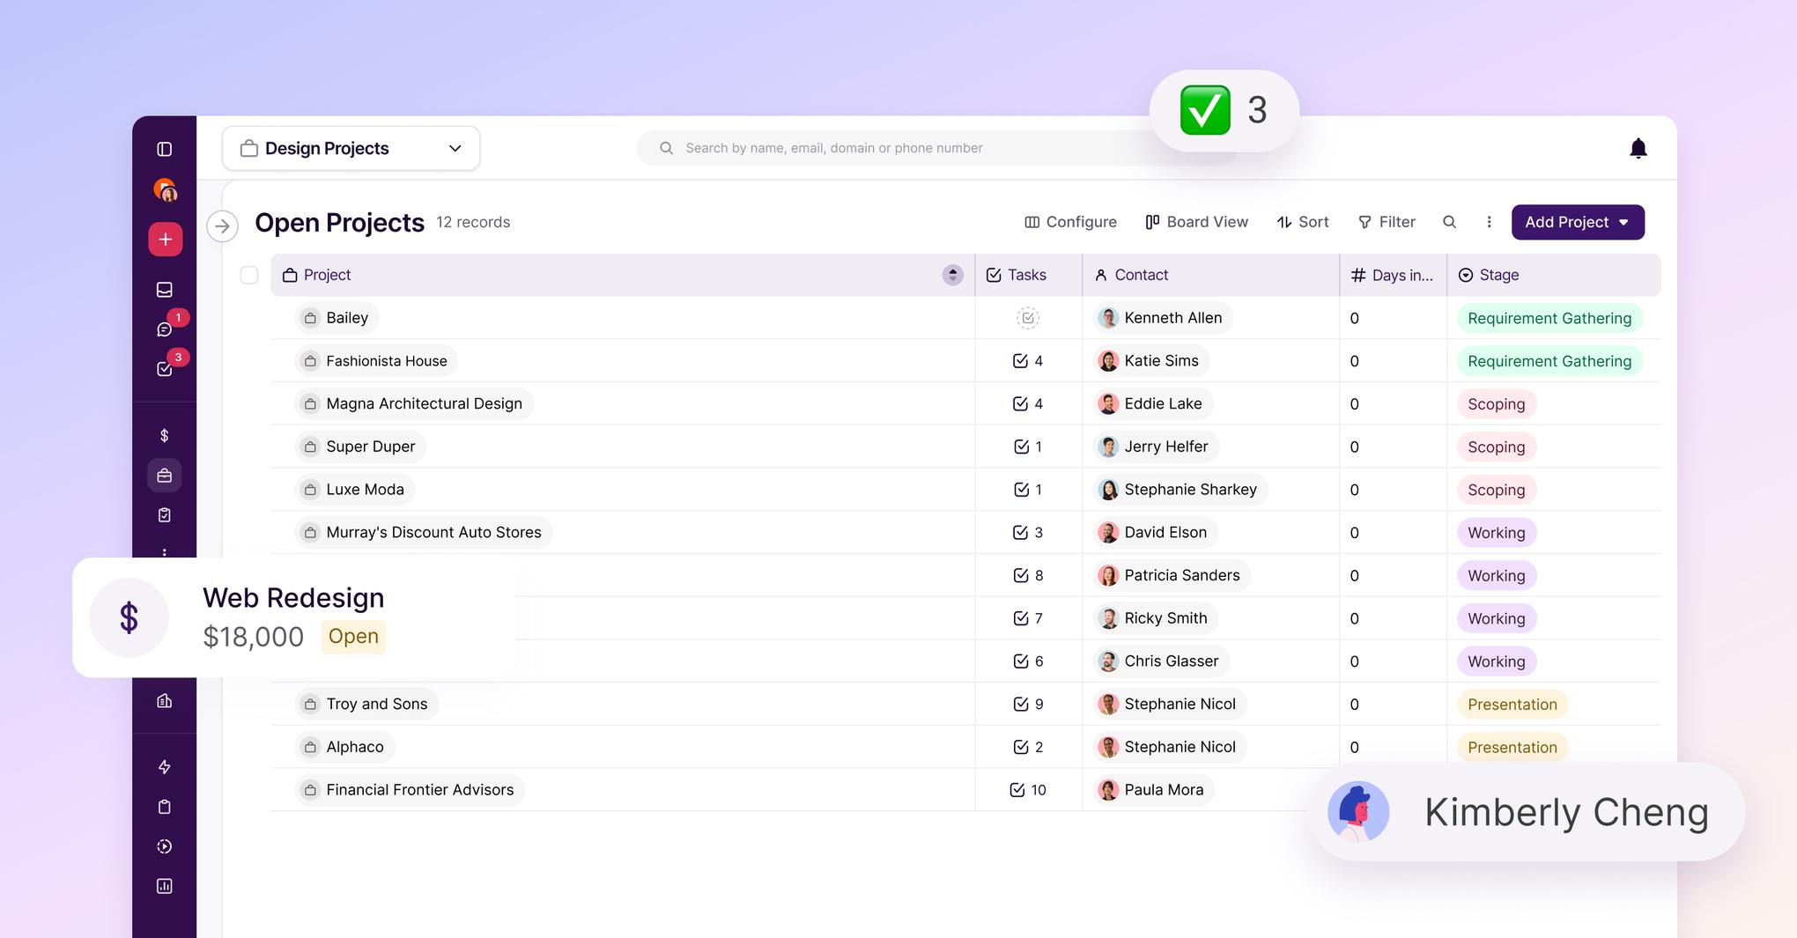Image resolution: width=1797 pixels, height=938 pixels.
Task: Open the bar chart reports icon
Action: click(x=164, y=885)
